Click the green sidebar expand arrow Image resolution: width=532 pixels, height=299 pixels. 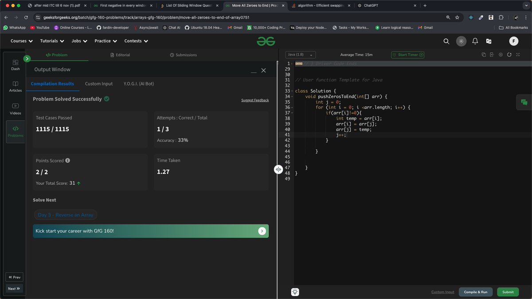tap(27, 58)
